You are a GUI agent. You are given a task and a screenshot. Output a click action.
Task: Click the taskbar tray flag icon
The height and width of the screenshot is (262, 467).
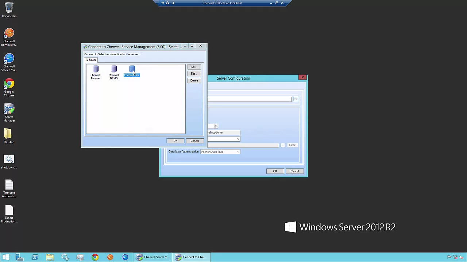click(x=449, y=257)
